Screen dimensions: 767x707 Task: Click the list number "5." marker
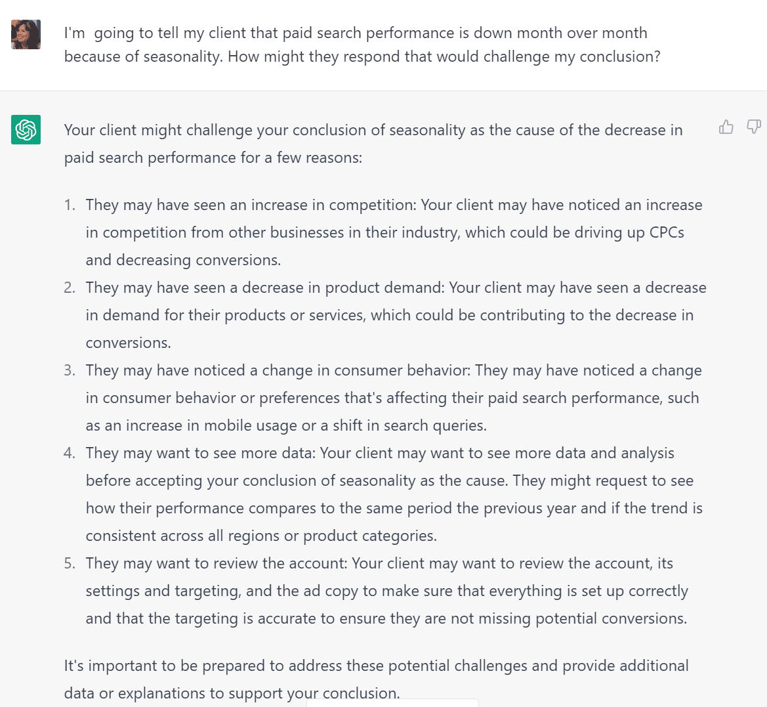(70, 564)
